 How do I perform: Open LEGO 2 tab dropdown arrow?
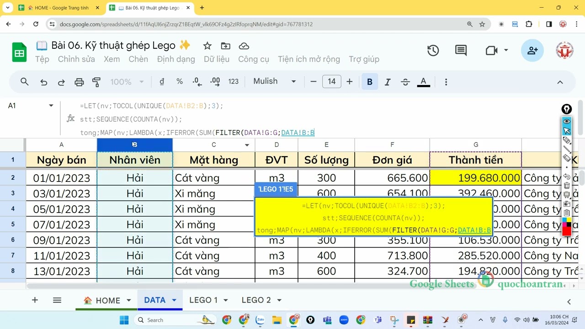(279, 300)
